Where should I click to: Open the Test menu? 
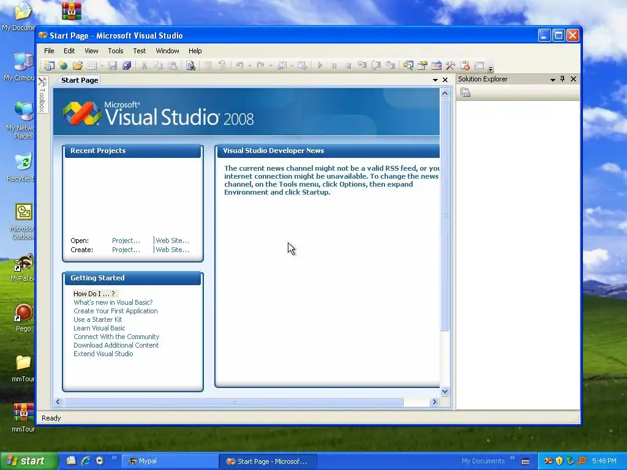(x=139, y=51)
